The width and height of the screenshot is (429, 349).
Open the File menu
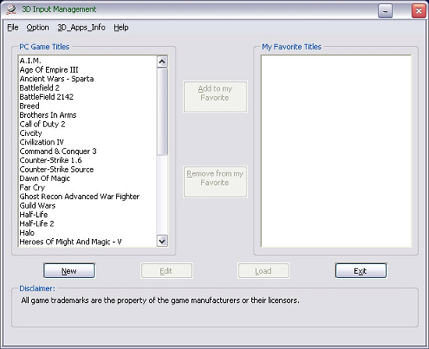click(x=12, y=27)
